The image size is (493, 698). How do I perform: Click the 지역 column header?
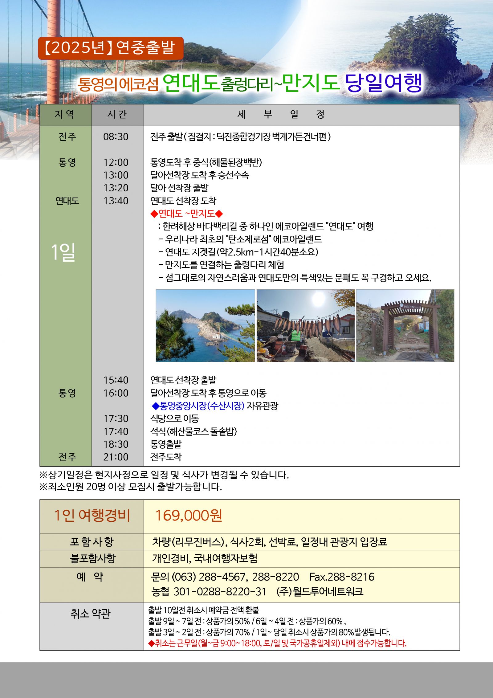[x=65, y=115]
